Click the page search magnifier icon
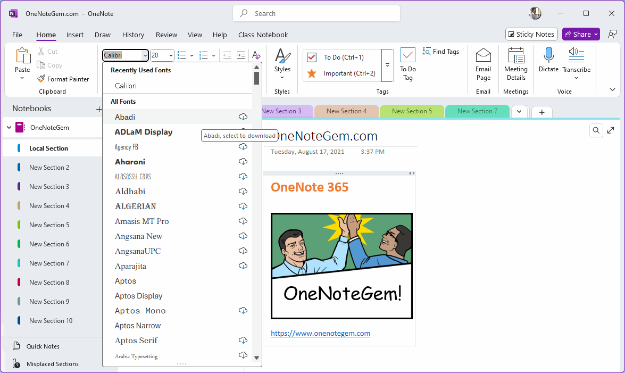625x373 pixels. (596, 130)
